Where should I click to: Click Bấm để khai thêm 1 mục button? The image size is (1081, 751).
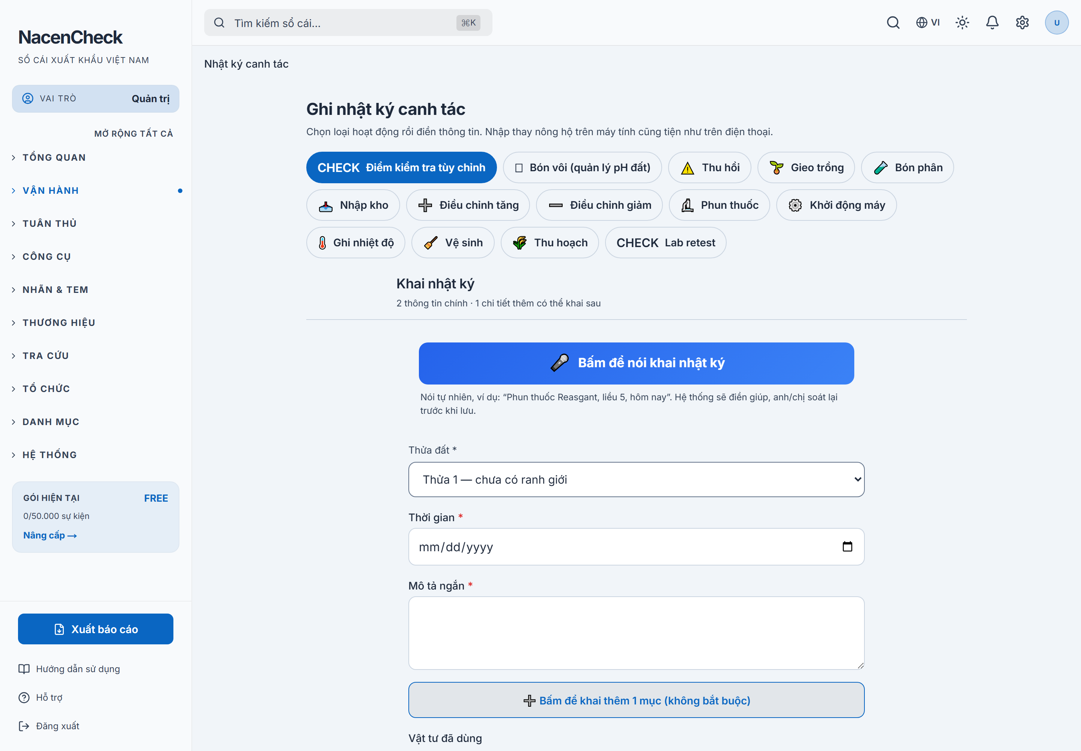pos(636,700)
